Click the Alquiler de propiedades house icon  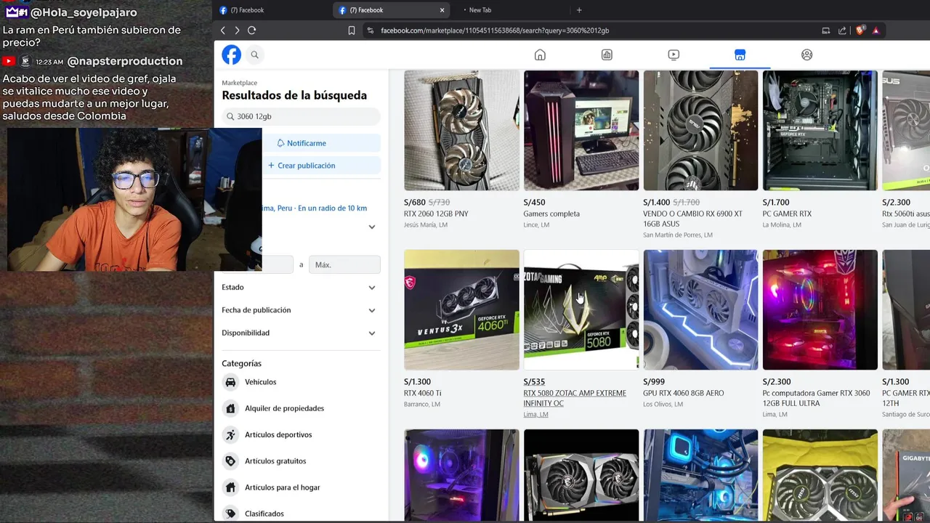coord(230,408)
